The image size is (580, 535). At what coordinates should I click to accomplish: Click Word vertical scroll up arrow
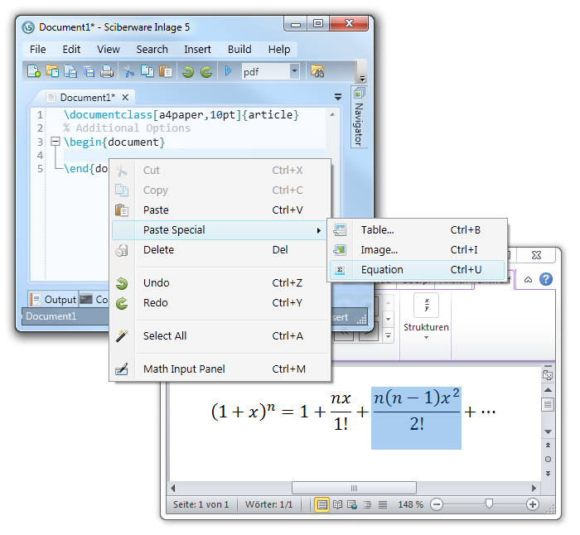click(549, 390)
